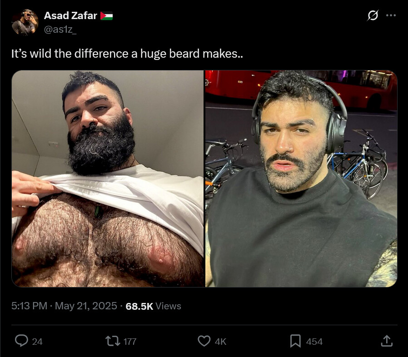The height and width of the screenshot is (357, 408).
Task: Click the 68.5K Views count
Action: click(153, 306)
